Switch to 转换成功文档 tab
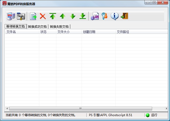 37,27
